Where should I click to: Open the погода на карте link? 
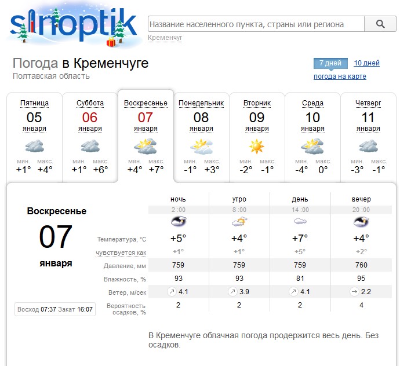(x=340, y=76)
